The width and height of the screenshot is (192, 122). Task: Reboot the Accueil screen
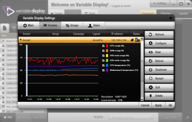pos(159,61)
